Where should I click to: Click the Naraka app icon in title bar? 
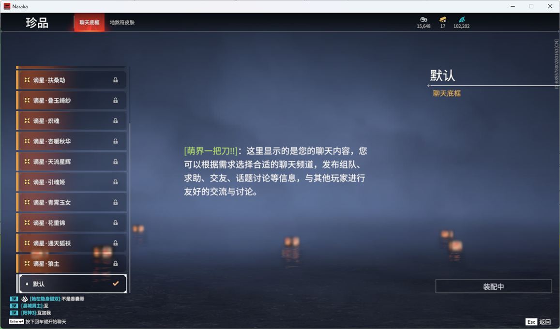pyautogui.click(x=7, y=6)
